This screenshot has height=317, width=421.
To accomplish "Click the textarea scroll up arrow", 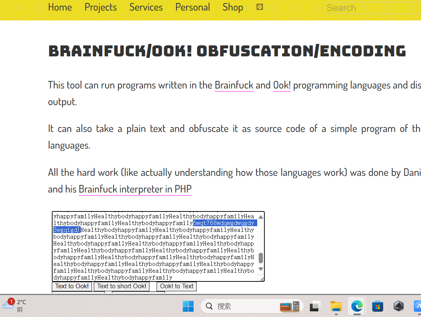I will pos(261,217).
